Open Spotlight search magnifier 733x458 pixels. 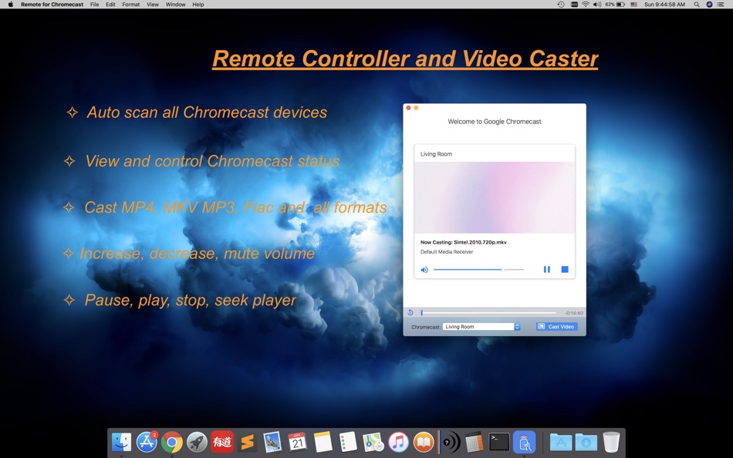[697, 4]
